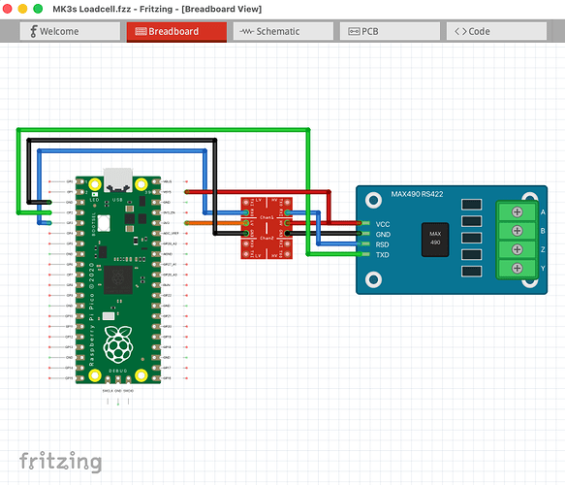The image size is (565, 485).
Task: Select the green wire above the Pico
Action: pos(163,129)
